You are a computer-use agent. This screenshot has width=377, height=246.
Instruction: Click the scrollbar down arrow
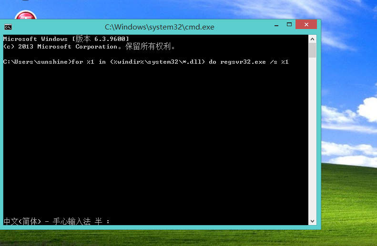coord(312,221)
